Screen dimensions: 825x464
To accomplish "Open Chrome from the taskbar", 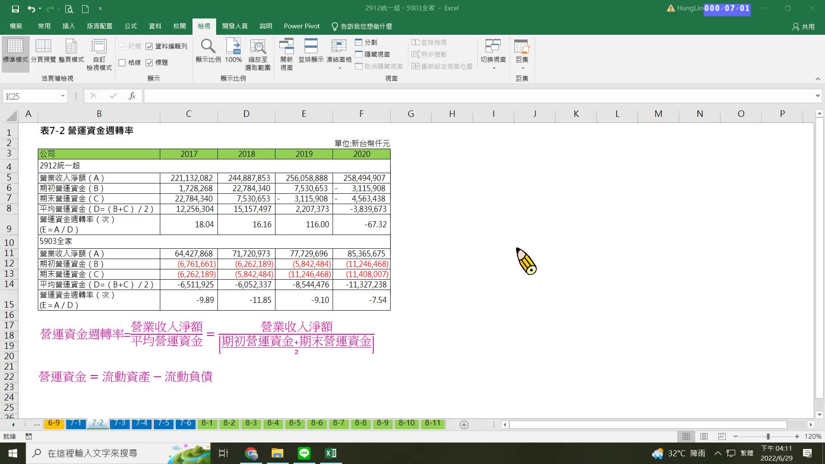I will click(251, 453).
